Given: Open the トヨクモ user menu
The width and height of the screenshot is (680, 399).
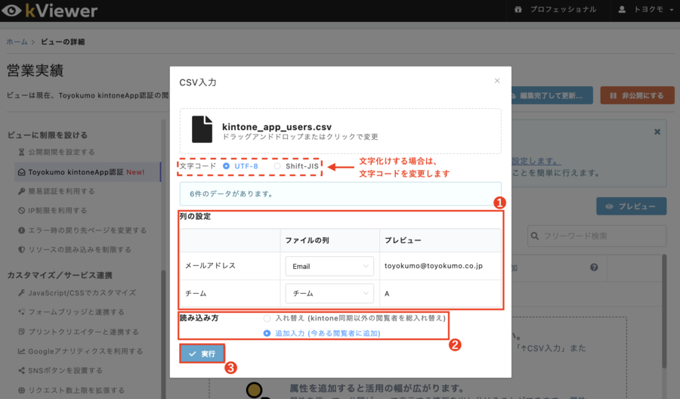Looking at the screenshot, I should pyautogui.click(x=645, y=10).
